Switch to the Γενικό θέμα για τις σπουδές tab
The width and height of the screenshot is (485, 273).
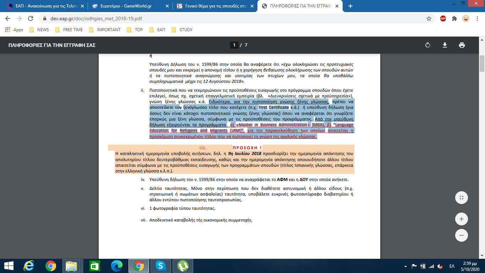[215, 6]
